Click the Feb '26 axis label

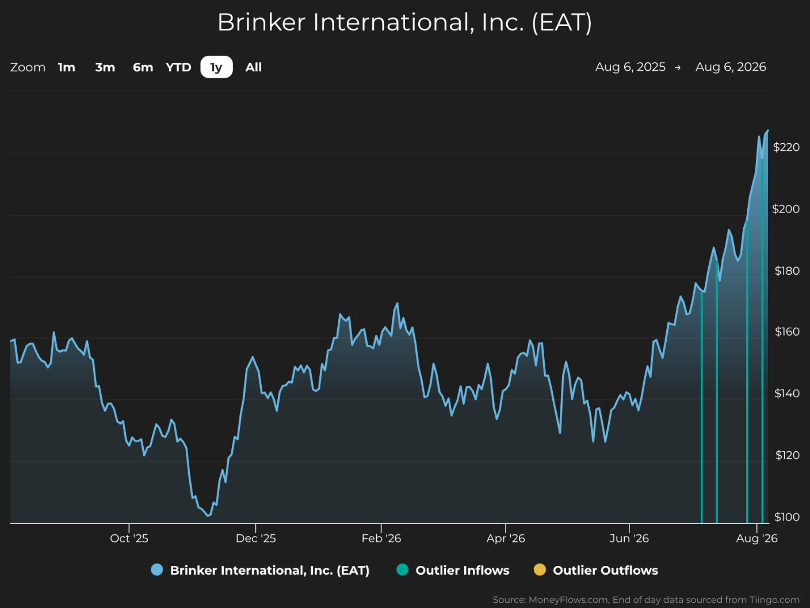pyautogui.click(x=381, y=538)
